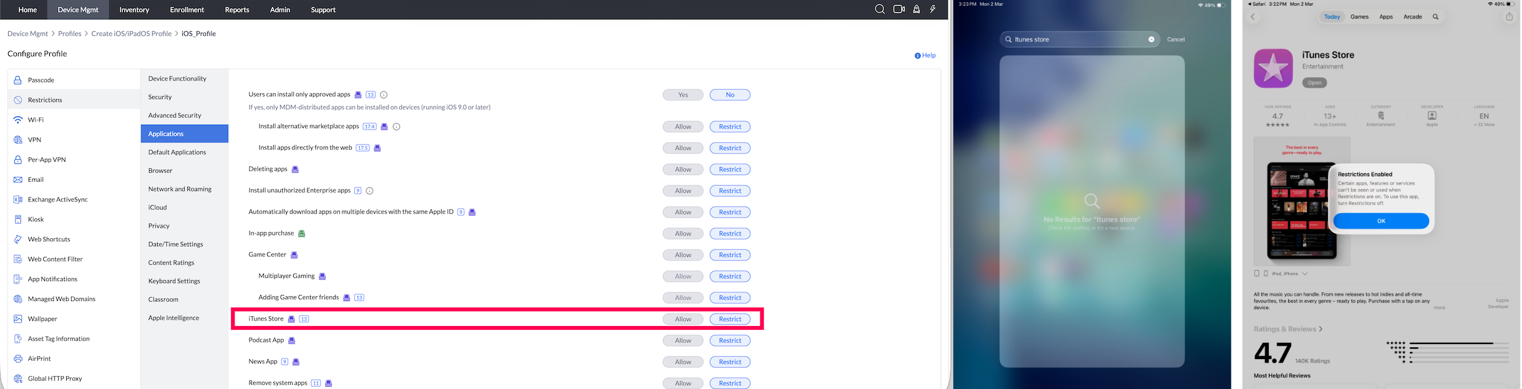Restrict Multiplayer Gaming
This screenshot has width=1522, height=389.
point(730,276)
